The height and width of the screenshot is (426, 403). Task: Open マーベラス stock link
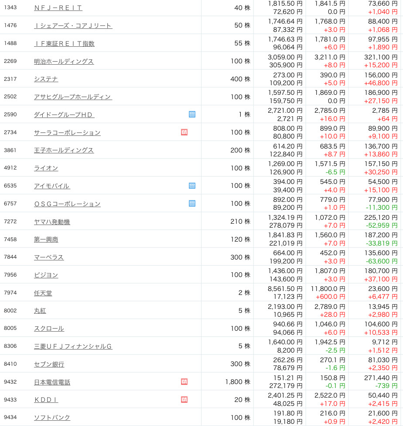pyautogui.click(x=49, y=257)
